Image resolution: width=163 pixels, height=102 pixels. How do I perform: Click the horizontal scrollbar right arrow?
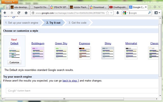coord(157,99)
